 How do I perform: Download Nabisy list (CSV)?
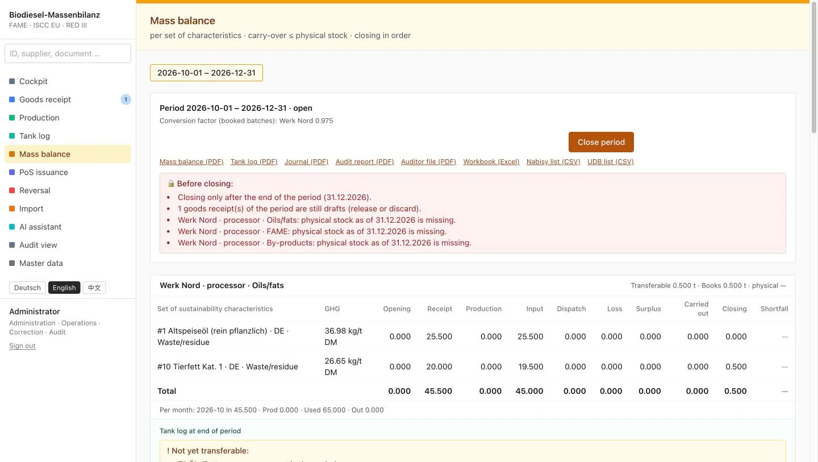pos(553,161)
